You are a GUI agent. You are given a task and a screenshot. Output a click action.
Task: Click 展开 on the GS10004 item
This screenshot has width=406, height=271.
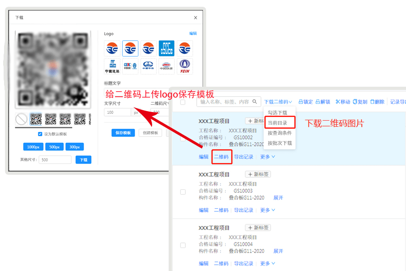pos(279,251)
